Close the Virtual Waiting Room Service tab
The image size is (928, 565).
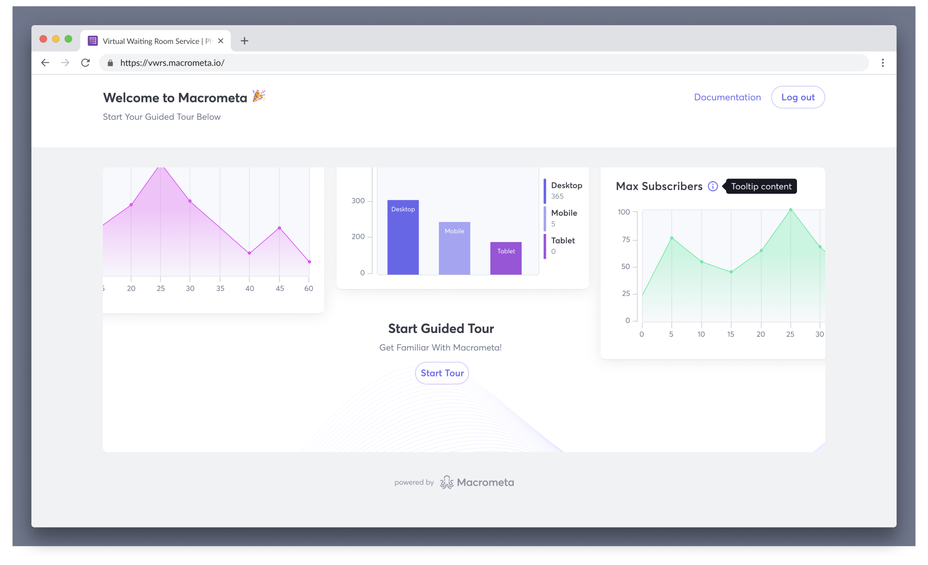click(221, 41)
